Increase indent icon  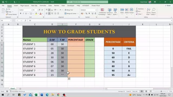[x=58, y=13]
